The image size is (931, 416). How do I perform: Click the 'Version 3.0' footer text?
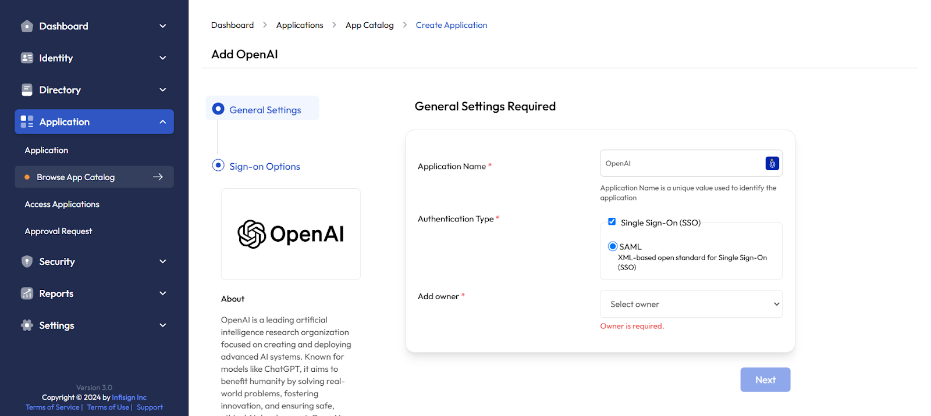point(94,388)
